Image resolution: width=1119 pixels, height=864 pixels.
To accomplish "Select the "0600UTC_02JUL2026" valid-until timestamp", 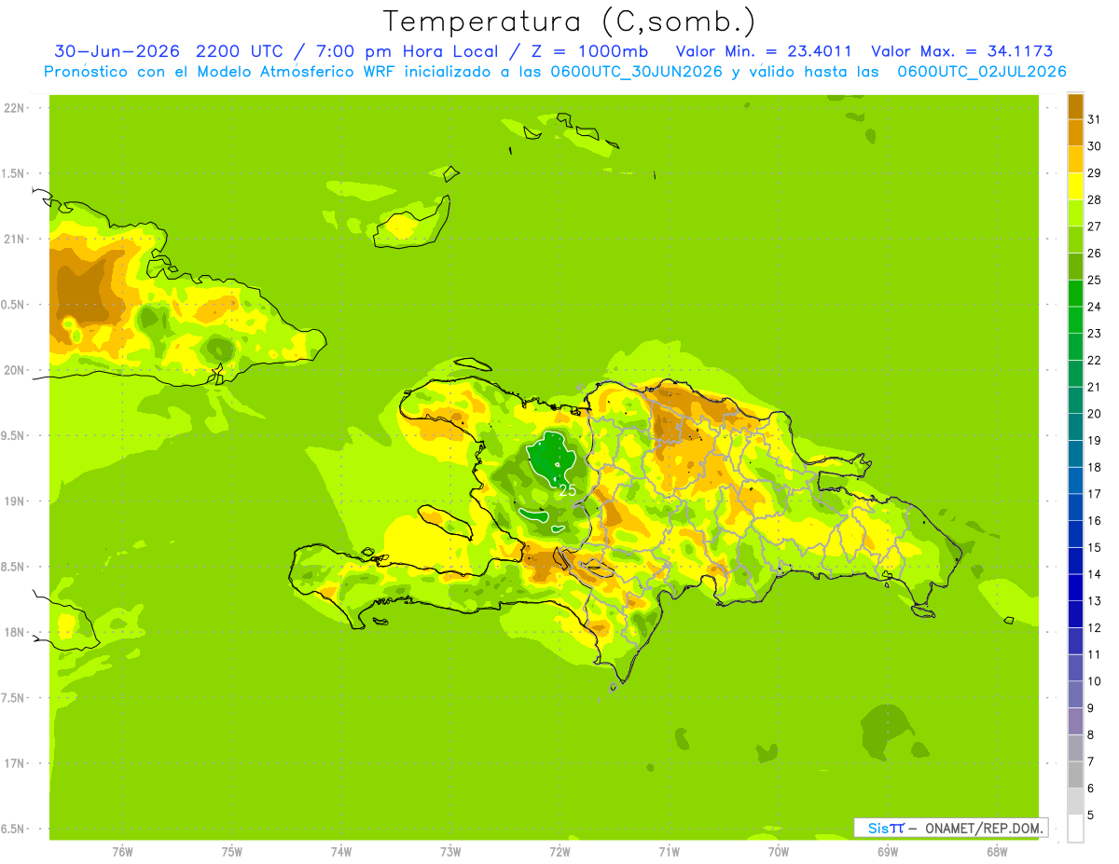I will [x=982, y=72].
